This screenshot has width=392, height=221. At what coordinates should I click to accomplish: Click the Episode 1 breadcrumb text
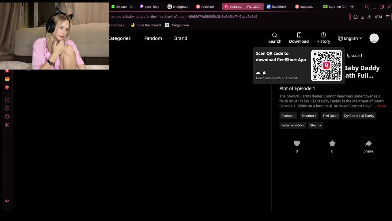(354, 56)
